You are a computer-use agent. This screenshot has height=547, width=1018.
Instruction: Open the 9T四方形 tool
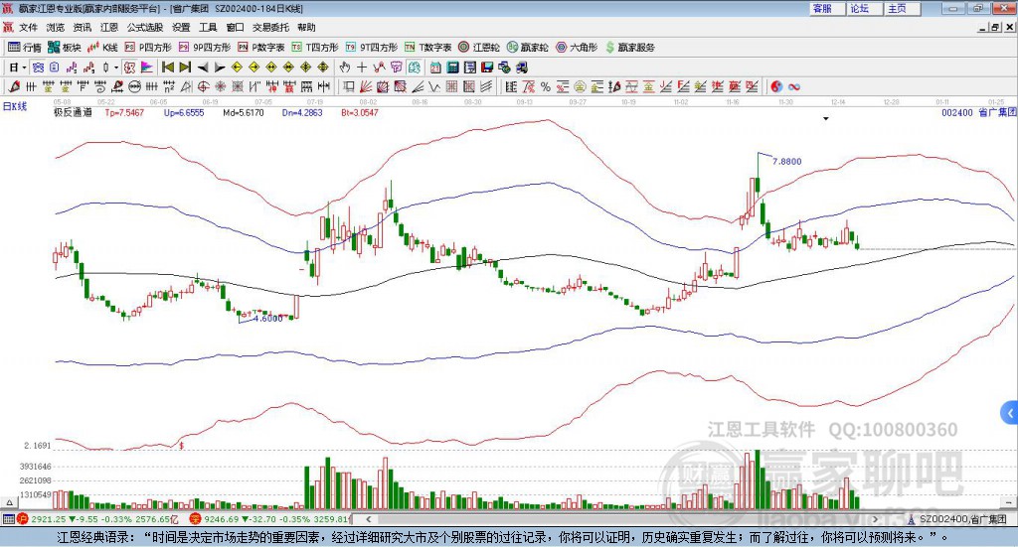tap(372, 48)
